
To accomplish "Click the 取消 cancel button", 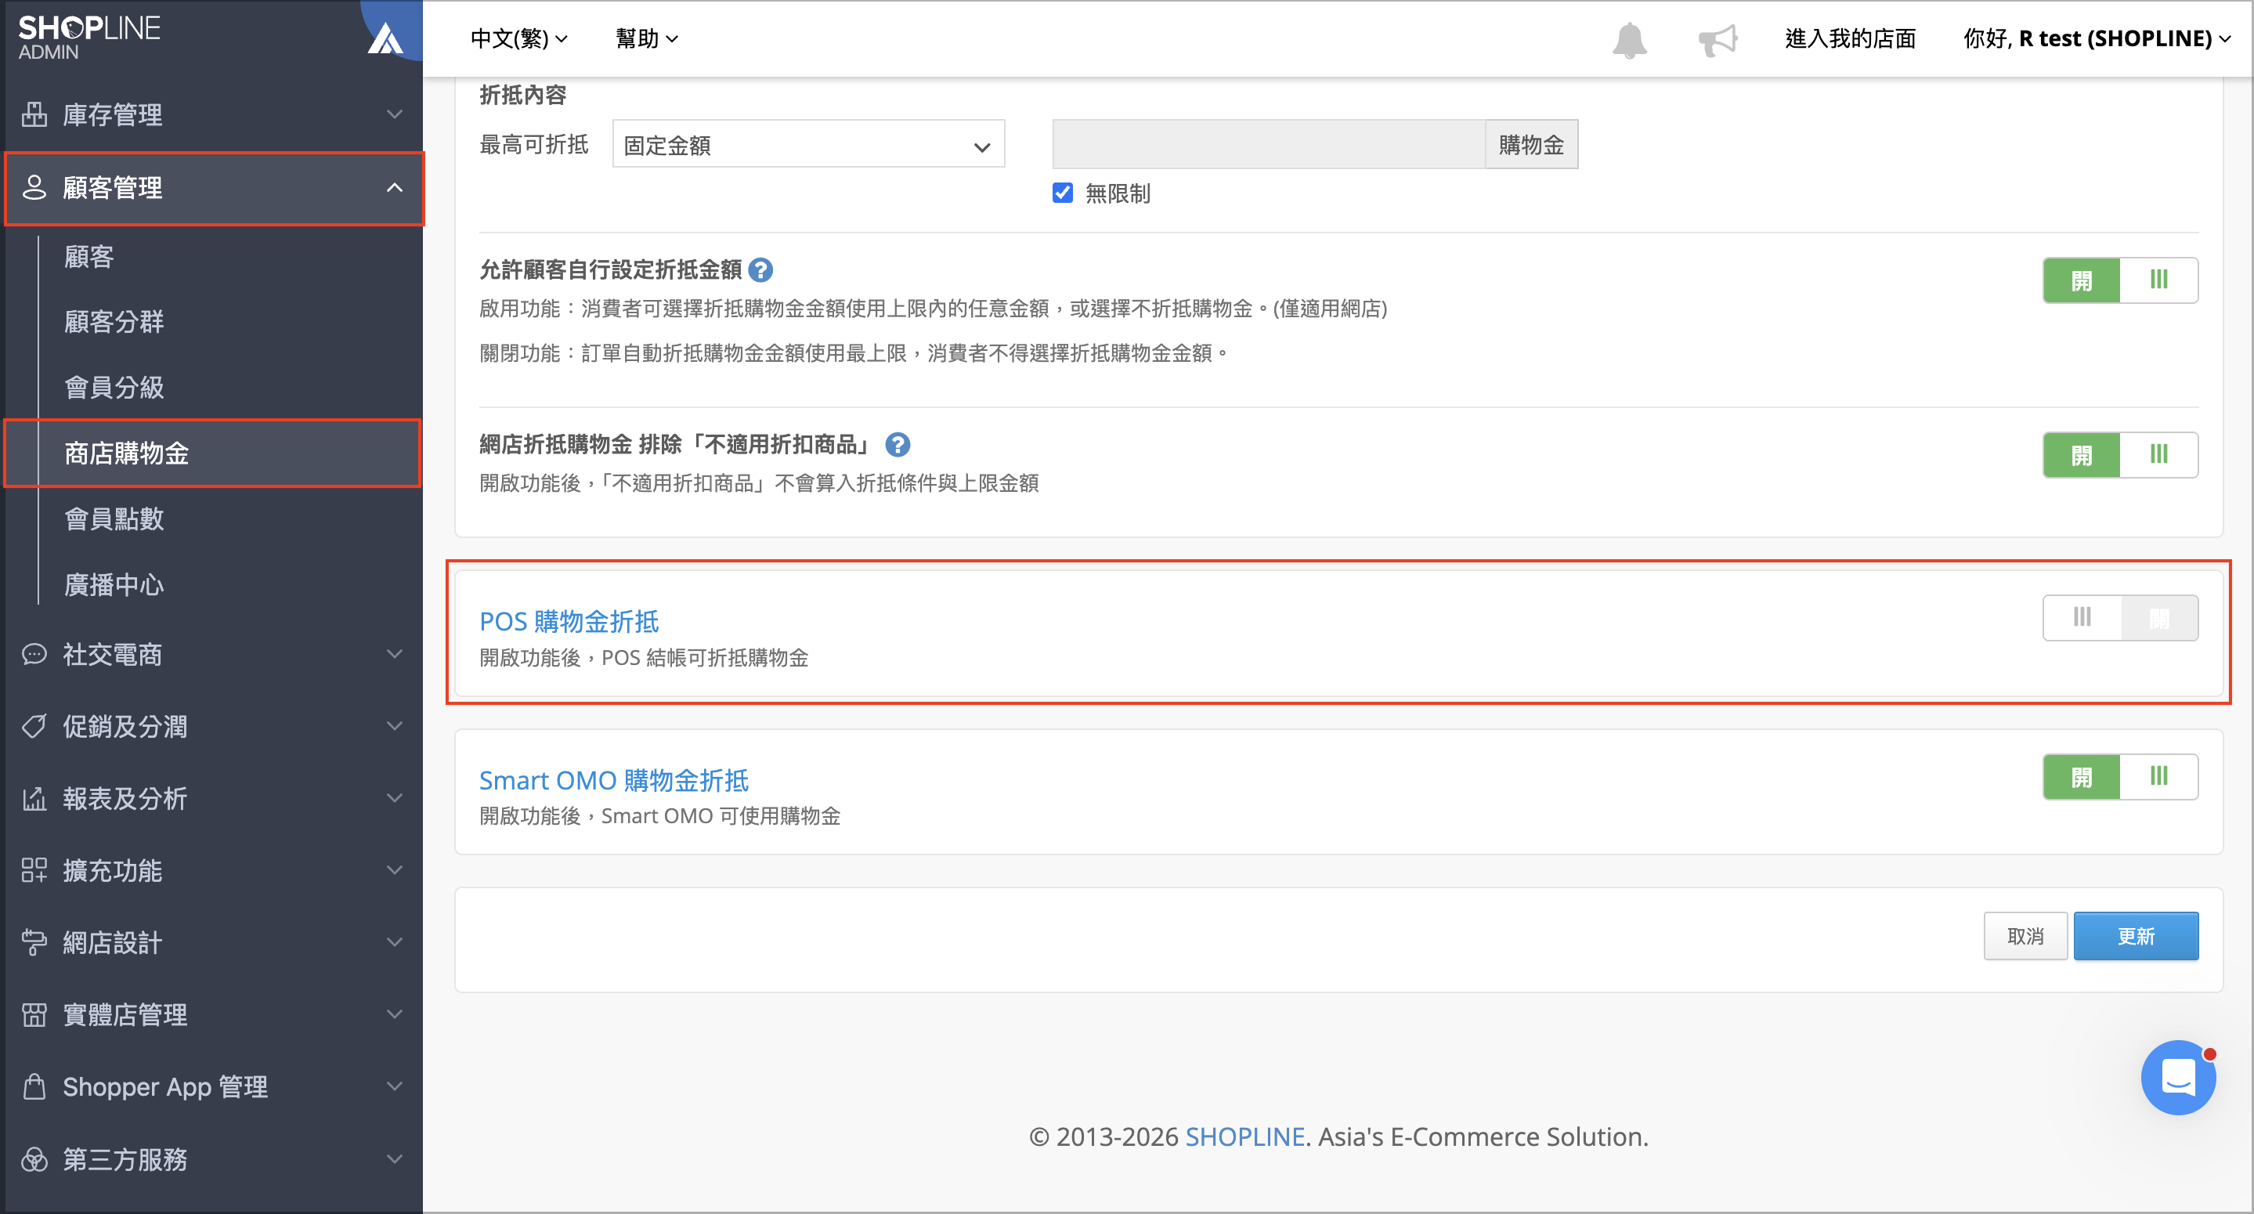I will click(x=2025, y=937).
